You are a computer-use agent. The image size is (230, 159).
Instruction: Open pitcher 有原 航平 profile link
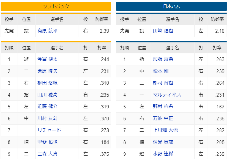(x=47, y=31)
